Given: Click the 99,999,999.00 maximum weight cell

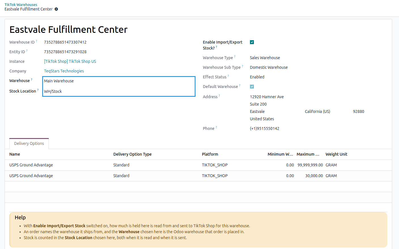Looking at the screenshot, I should pos(310,165).
